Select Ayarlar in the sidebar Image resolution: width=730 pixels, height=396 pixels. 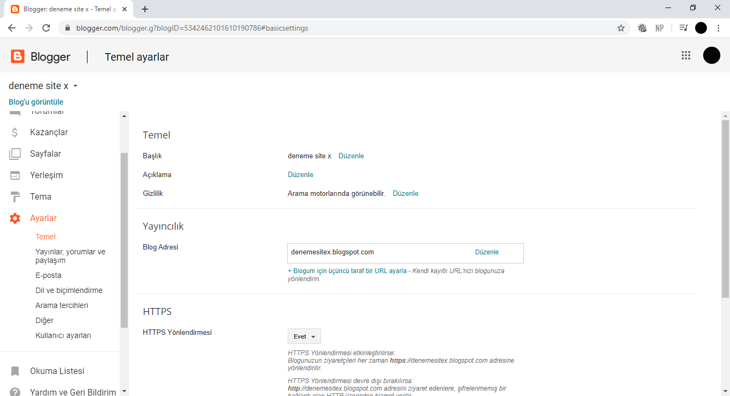point(43,218)
